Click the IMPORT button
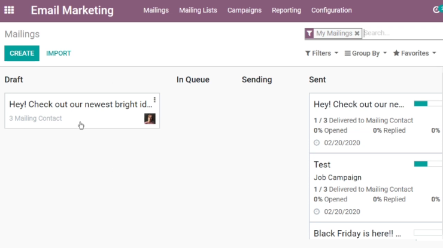Viewport: 443px width, 248px height. pos(59,53)
